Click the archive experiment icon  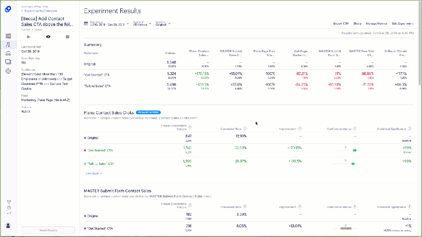coord(67,37)
